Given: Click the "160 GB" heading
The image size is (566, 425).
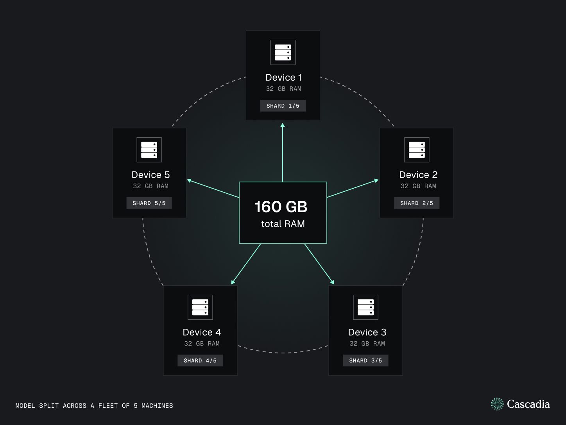Looking at the screenshot, I should click(x=281, y=207).
